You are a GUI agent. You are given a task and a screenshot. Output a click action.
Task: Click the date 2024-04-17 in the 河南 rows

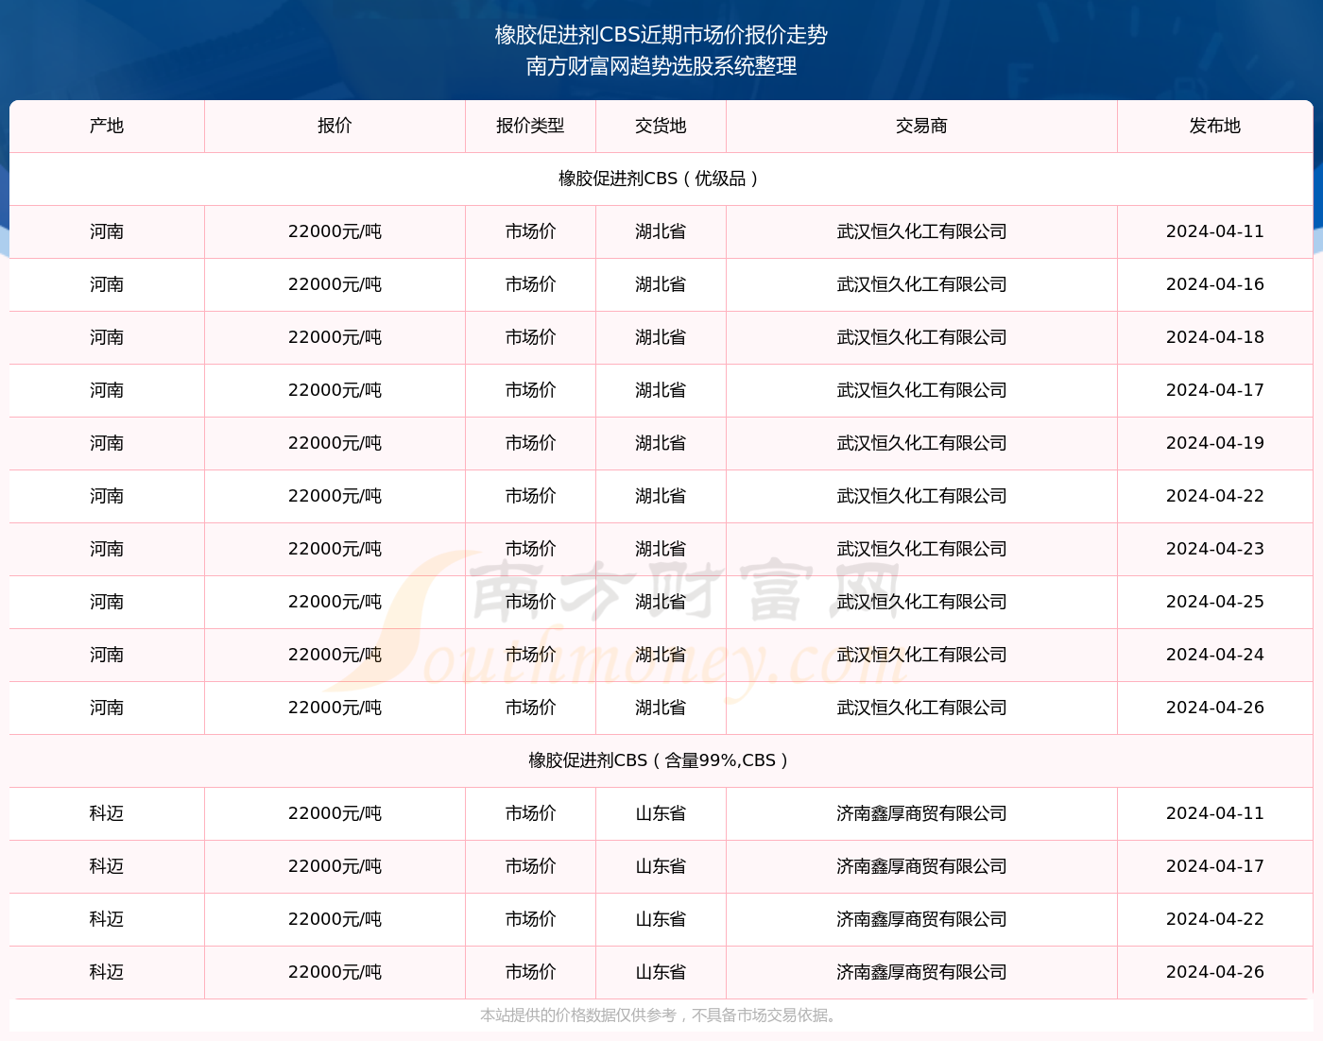1214,390
